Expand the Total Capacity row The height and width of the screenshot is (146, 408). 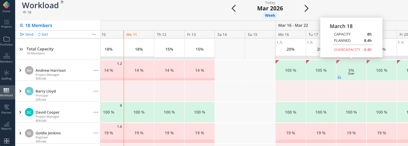21,49
